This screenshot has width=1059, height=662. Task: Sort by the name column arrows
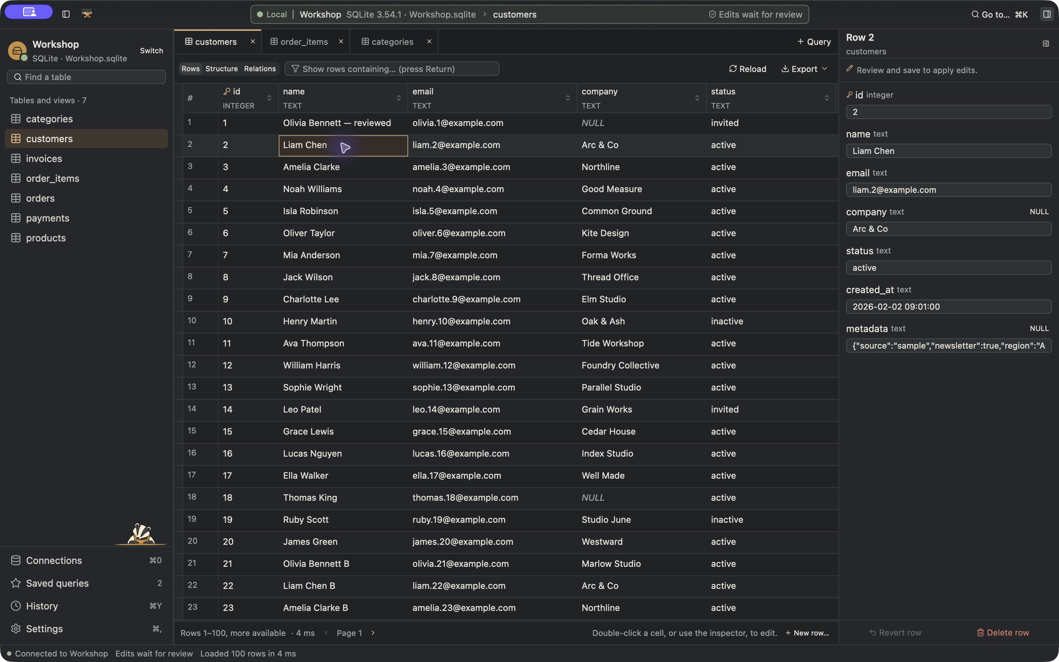click(x=399, y=98)
